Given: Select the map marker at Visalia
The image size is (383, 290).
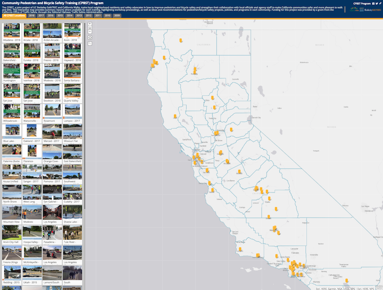Looking at the screenshot, I should pos(269,199).
